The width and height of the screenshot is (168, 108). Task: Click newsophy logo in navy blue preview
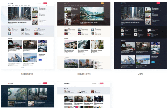(11, 83)
